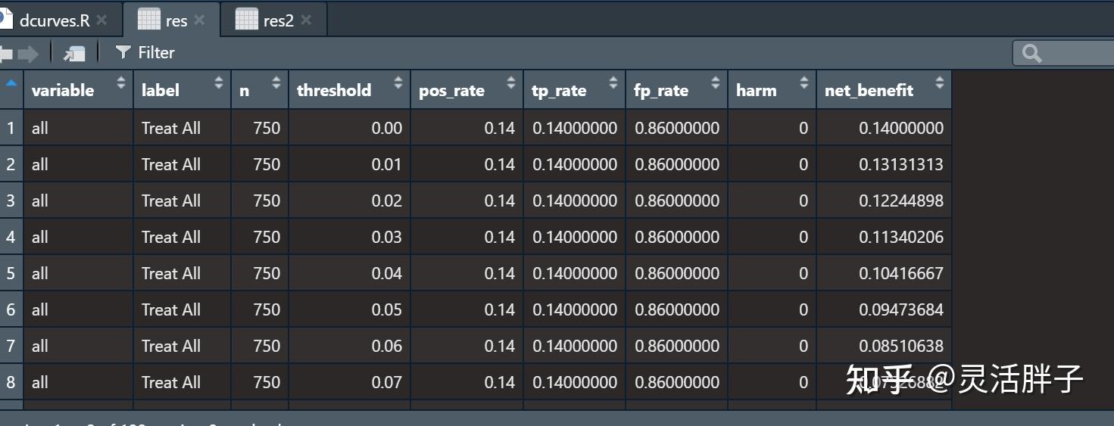The image size is (1114, 426).
Task: Show data in new window icon
Action: (74, 53)
